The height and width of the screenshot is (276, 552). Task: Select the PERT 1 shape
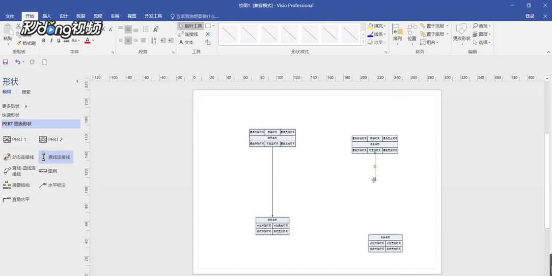(15, 140)
